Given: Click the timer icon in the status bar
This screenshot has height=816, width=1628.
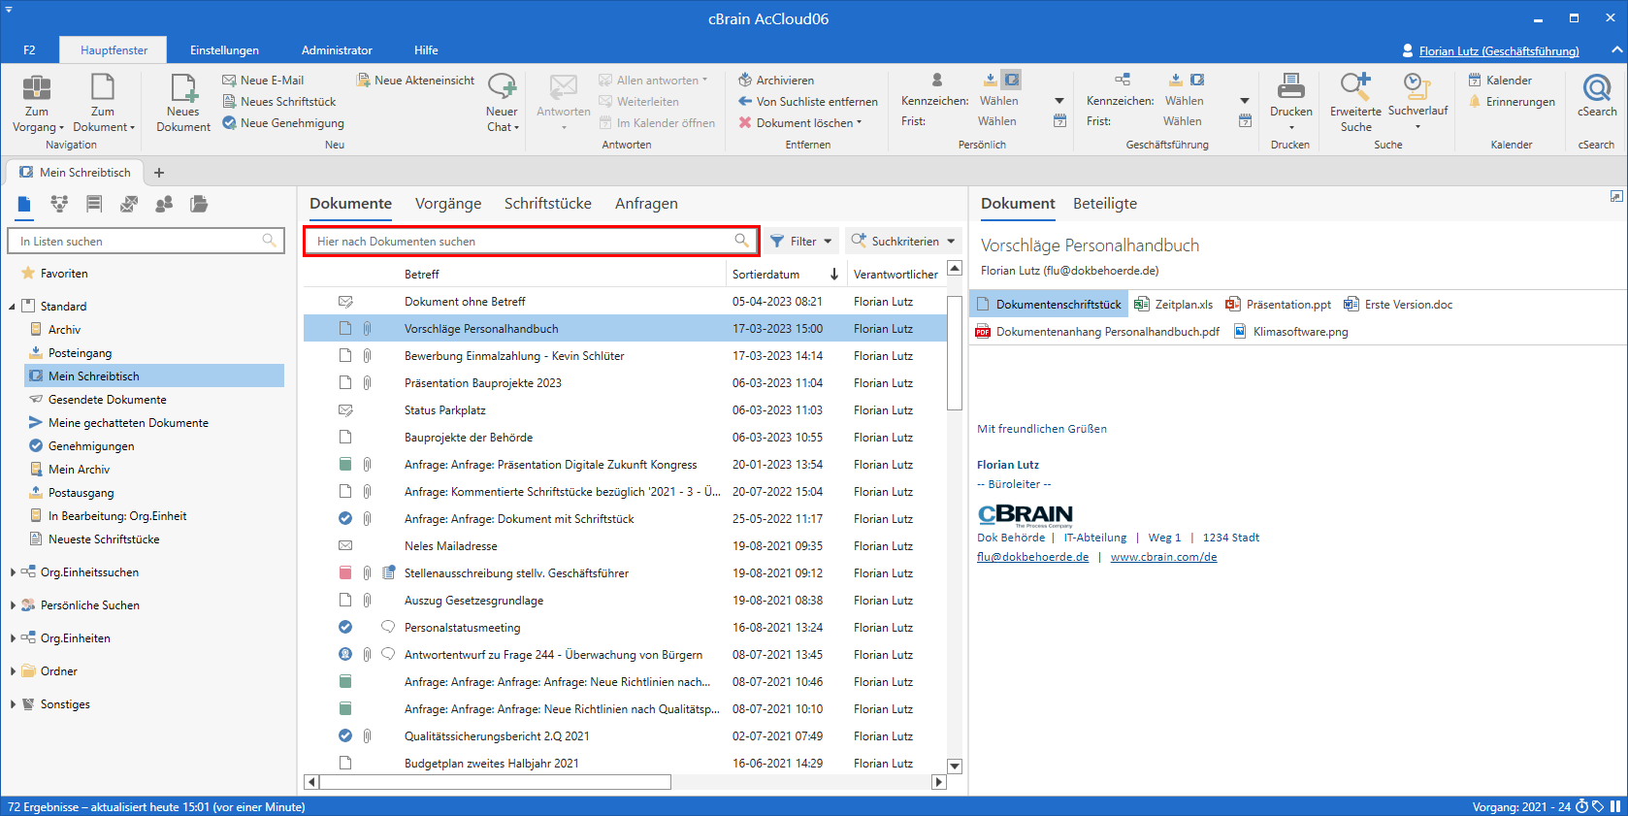Looking at the screenshot, I should [1581, 806].
